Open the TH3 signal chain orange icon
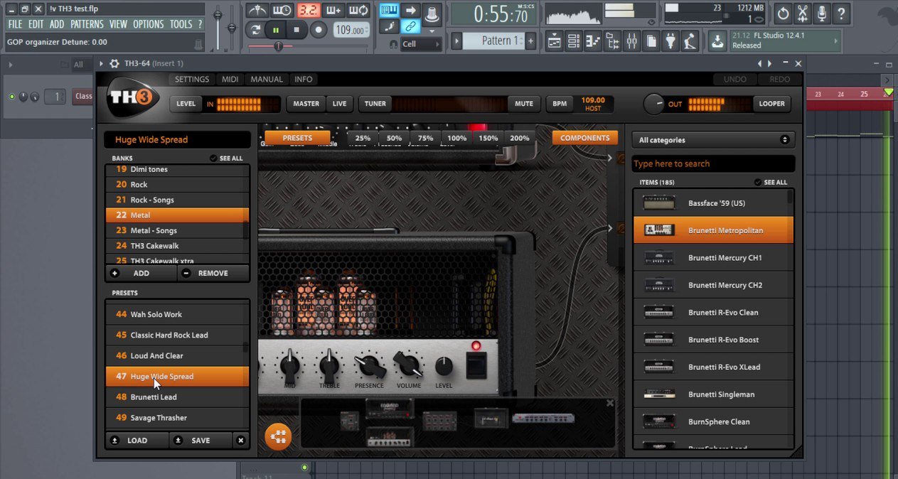Viewport: 898px width, 479px height. [x=278, y=436]
